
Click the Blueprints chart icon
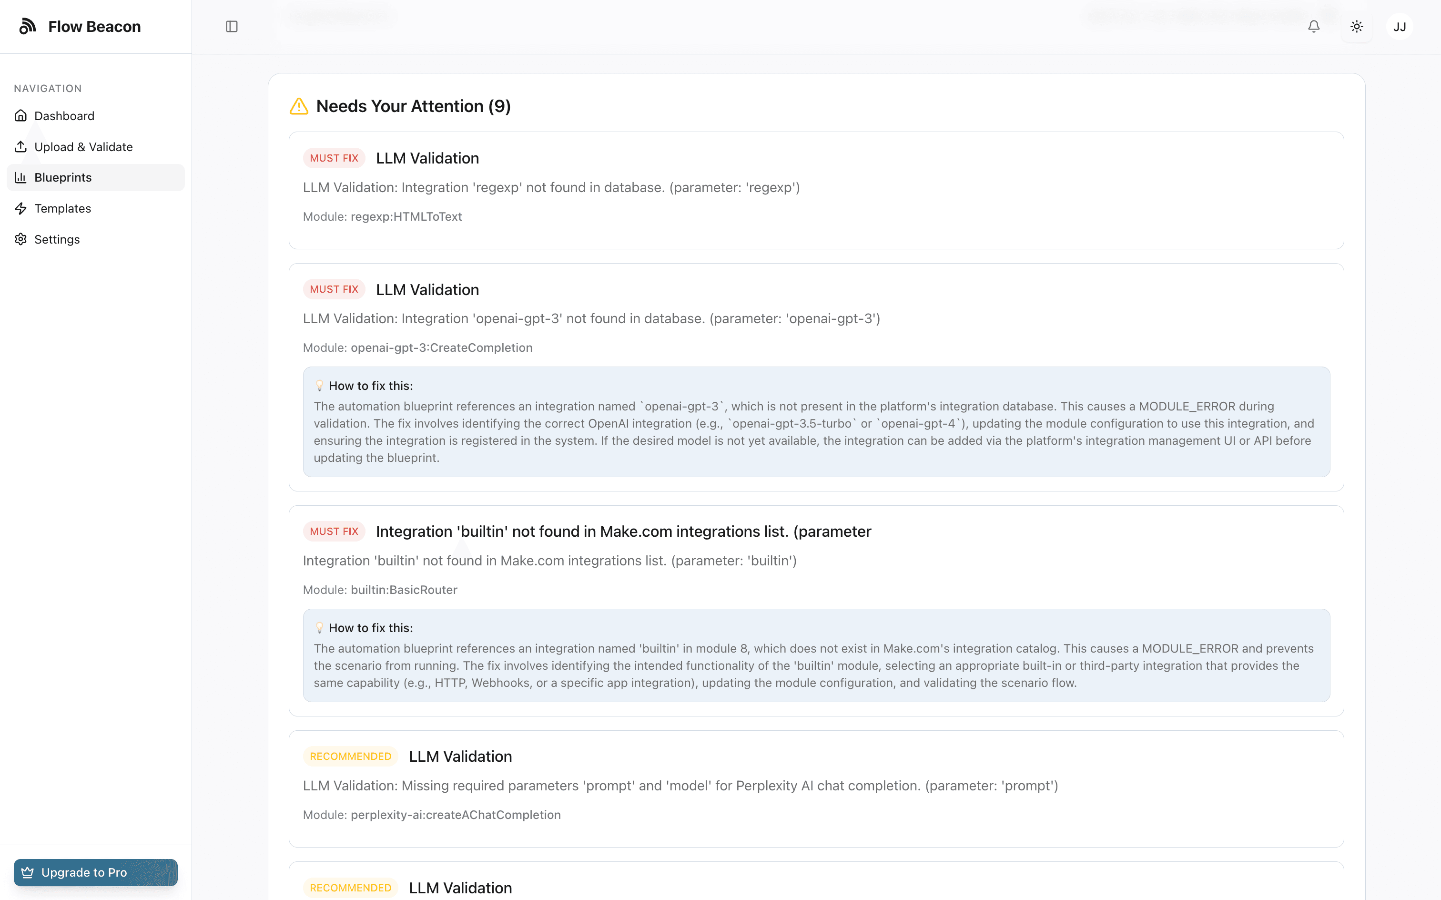click(x=21, y=177)
